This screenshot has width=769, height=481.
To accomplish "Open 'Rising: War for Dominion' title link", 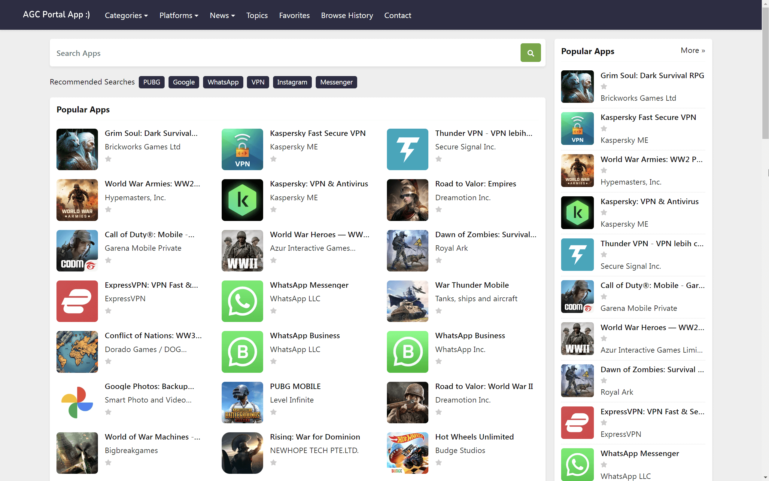I will tap(315, 437).
